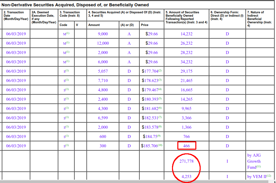Click the Non-Derivative Securities table title
The height and width of the screenshot is (183, 276).
tap(75, 5)
